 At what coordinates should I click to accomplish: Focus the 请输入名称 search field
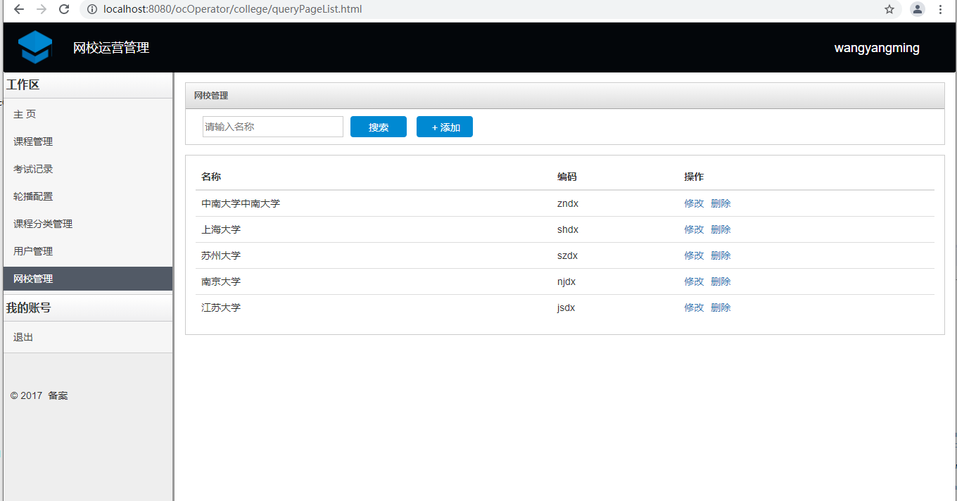click(273, 127)
